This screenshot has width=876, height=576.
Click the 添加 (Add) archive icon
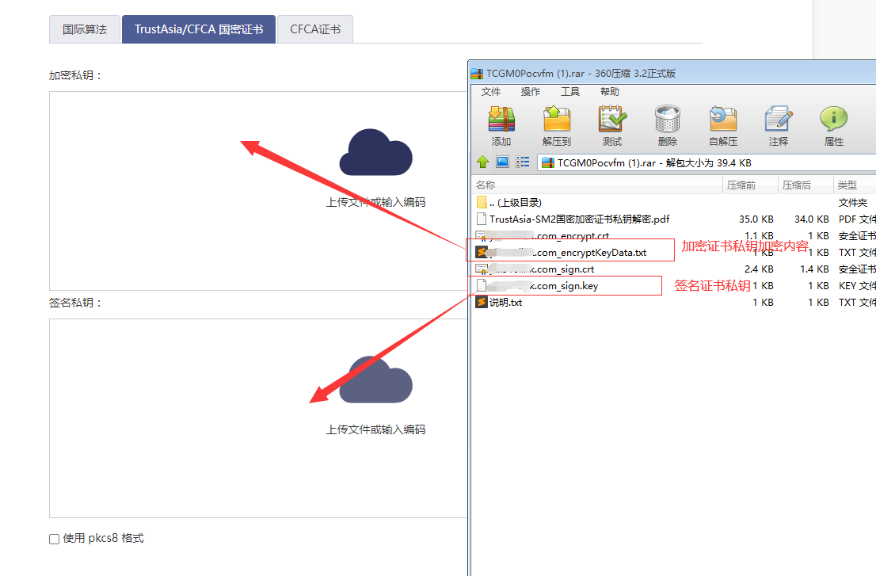coord(501,125)
